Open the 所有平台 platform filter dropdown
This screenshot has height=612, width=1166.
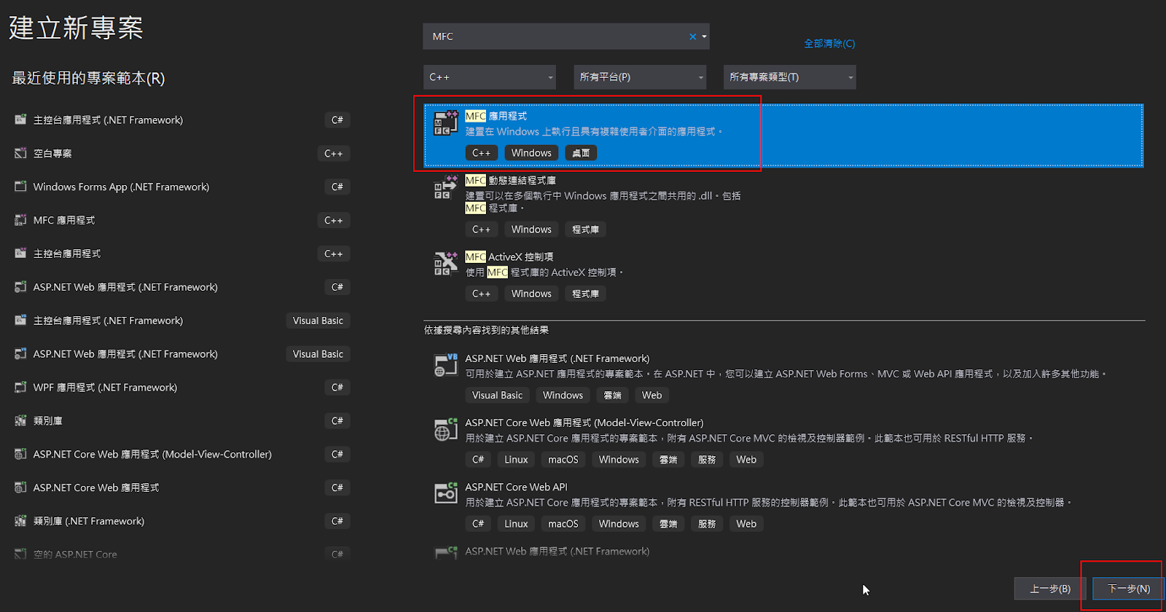pyautogui.click(x=640, y=77)
